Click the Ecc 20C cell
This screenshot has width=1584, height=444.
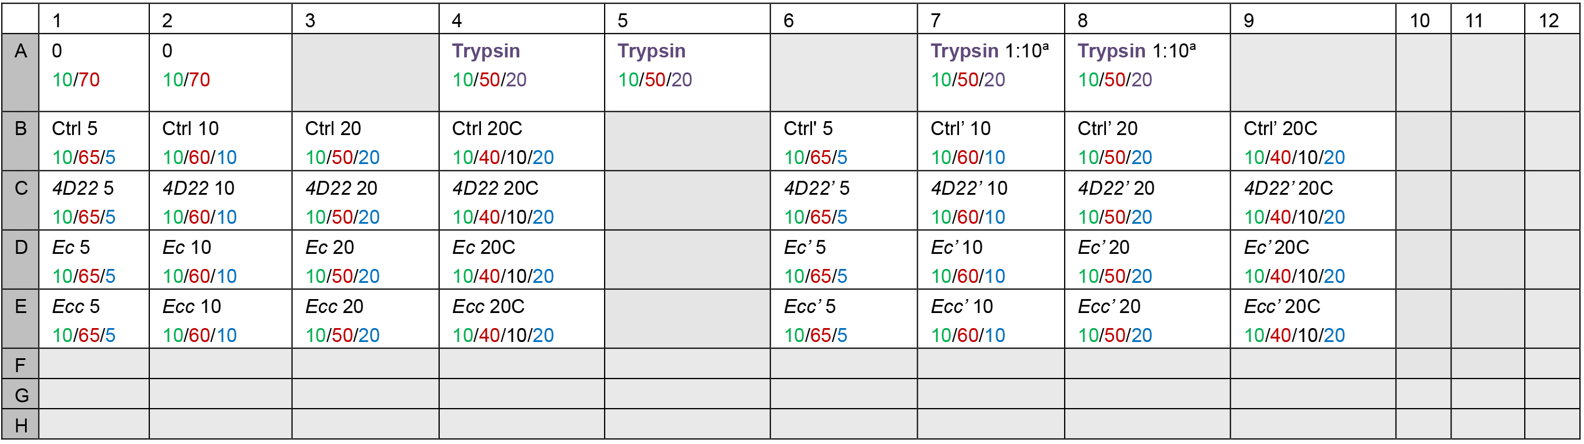click(x=522, y=319)
